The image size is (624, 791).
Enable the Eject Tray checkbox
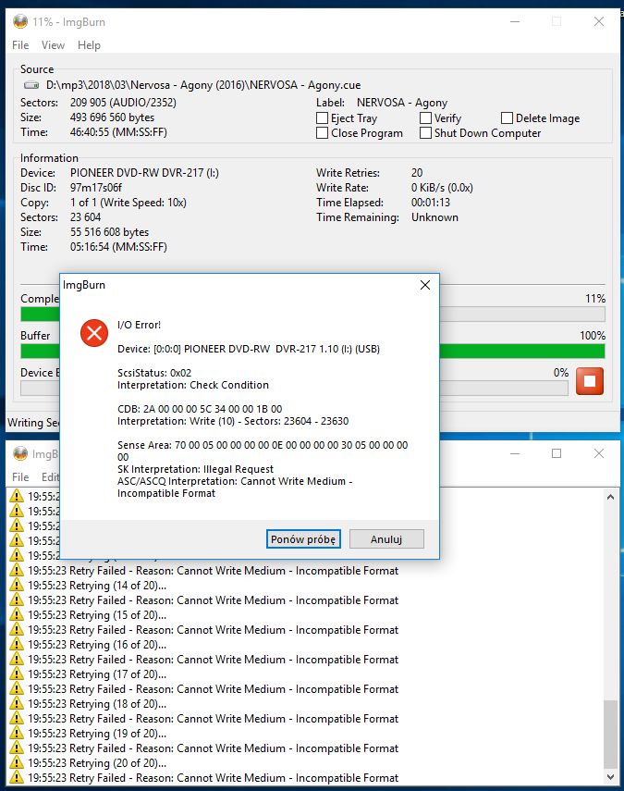[x=322, y=118]
